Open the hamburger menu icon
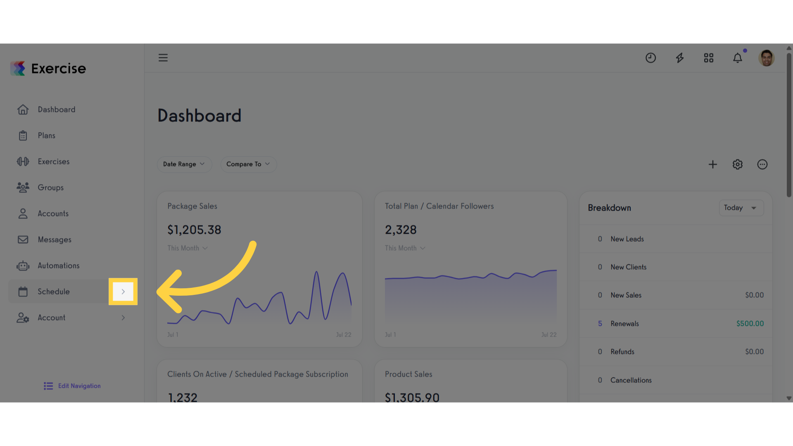Viewport: 793px width, 446px height. pyautogui.click(x=163, y=58)
